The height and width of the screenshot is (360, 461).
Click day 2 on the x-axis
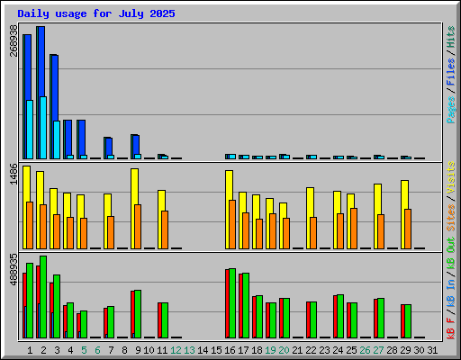pos(43,350)
